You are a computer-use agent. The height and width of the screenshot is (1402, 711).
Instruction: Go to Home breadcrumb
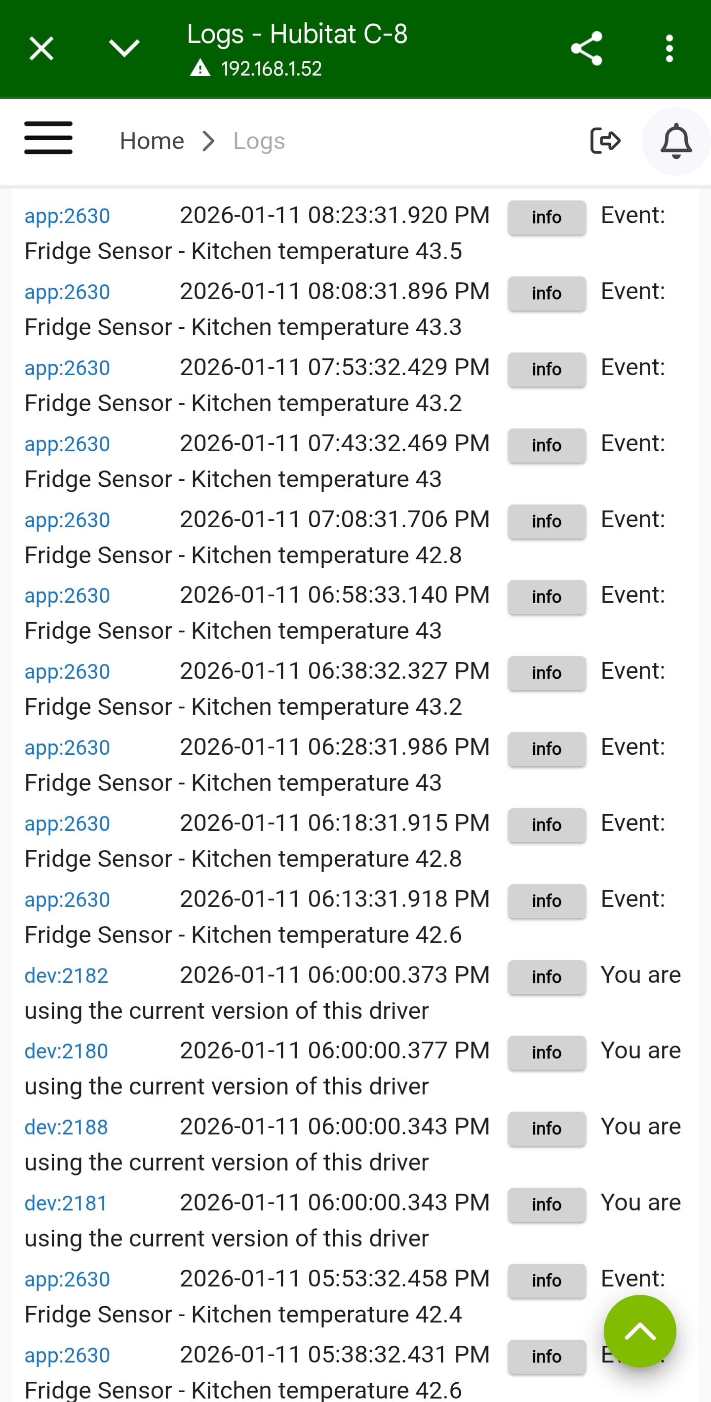tap(152, 142)
